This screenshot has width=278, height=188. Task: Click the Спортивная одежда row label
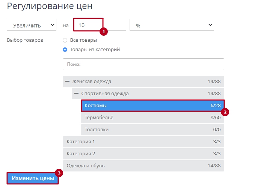105,94
